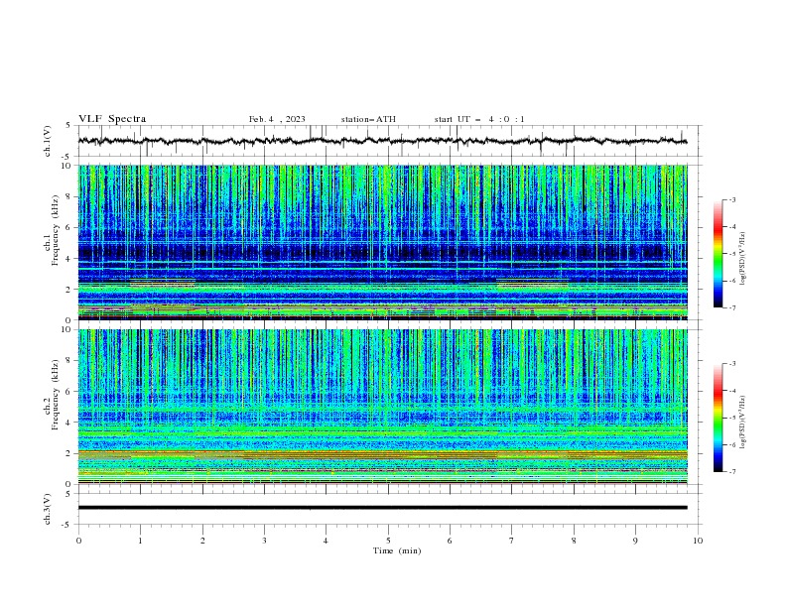Select the ch.1 color bar "log(PSD)(V²/Hz)" label
The width and height of the screenshot is (786, 607).
pyautogui.click(x=743, y=259)
